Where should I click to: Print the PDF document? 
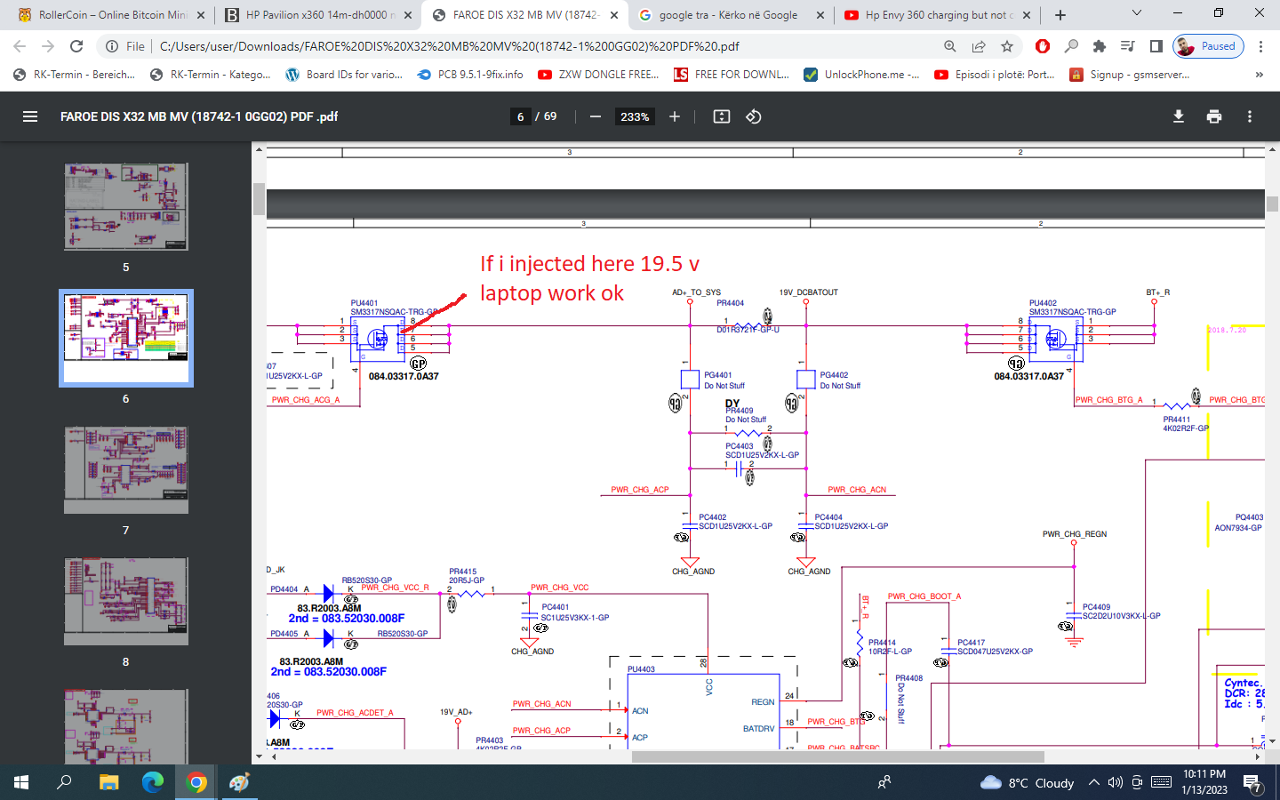click(1214, 116)
